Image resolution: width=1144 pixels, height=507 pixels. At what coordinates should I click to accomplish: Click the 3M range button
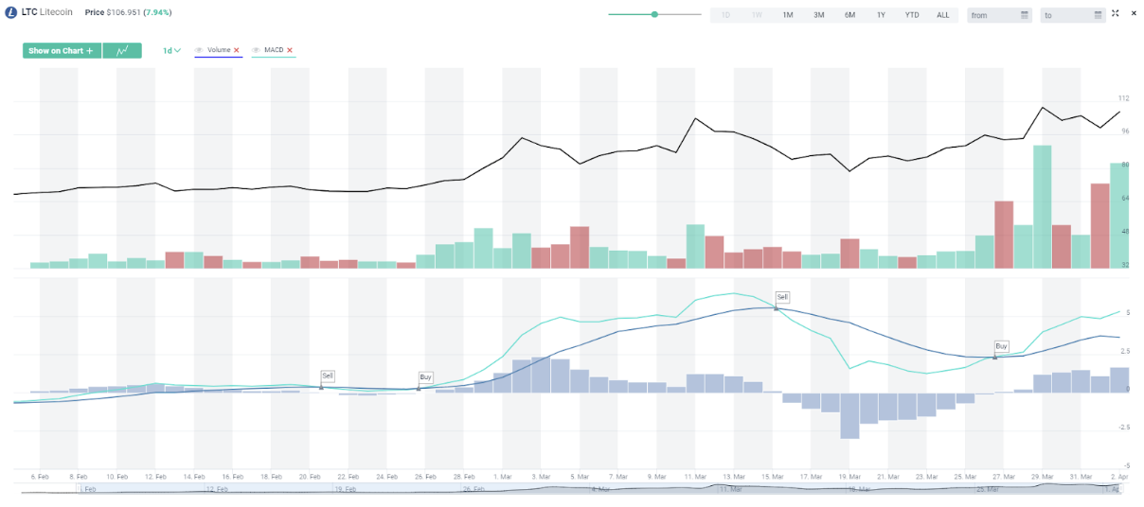[x=818, y=15]
